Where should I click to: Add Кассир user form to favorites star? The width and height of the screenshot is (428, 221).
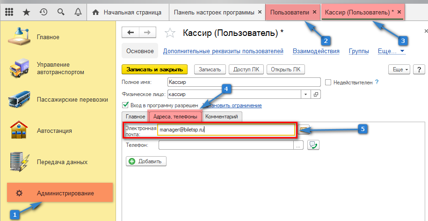point(170,33)
